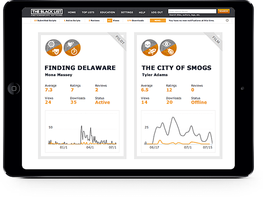The image size is (263, 197).
Task: Tap the iPad home button
Action: tap(14, 88)
